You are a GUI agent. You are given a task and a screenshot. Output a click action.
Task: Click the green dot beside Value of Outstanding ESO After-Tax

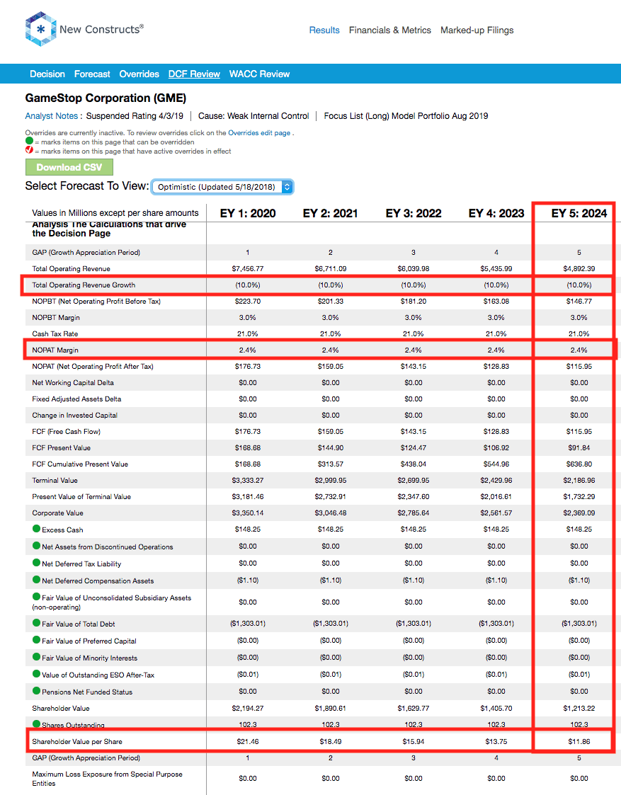[37, 674]
